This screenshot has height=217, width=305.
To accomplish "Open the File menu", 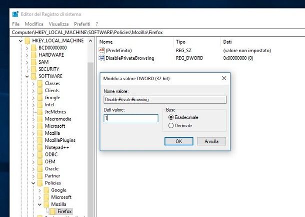I will point(16,24).
